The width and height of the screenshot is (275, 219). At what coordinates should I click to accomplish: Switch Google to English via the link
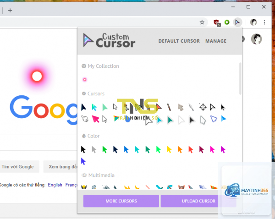click(55, 185)
